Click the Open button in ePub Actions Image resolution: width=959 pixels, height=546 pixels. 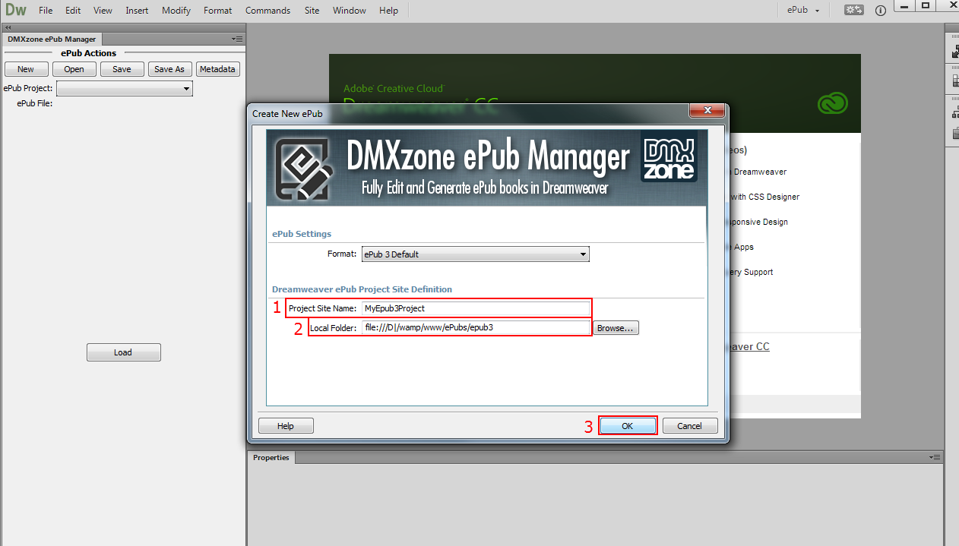click(74, 69)
